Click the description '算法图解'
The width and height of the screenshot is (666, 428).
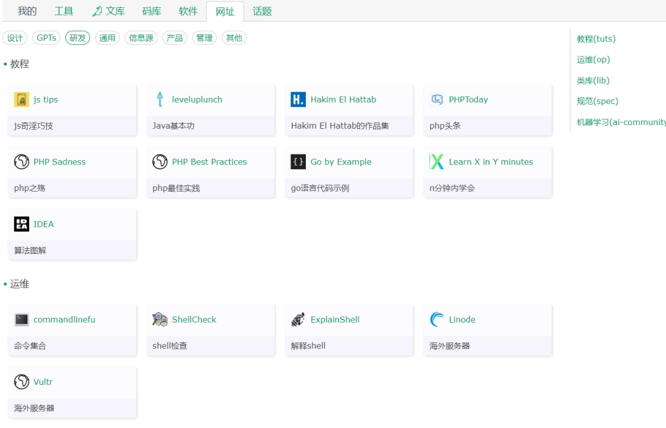(30, 251)
